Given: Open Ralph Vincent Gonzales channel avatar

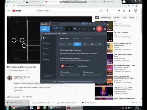Looking at the screenshot, I should tap(10, 78).
